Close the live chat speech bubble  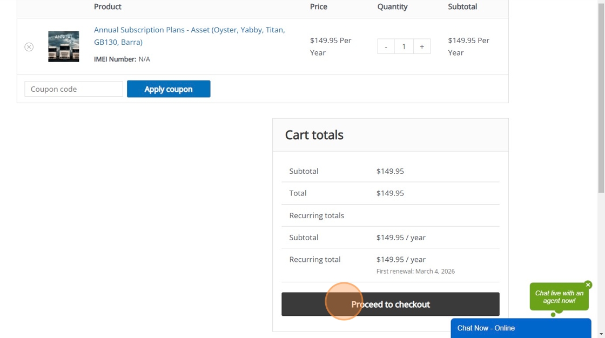point(588,285)
